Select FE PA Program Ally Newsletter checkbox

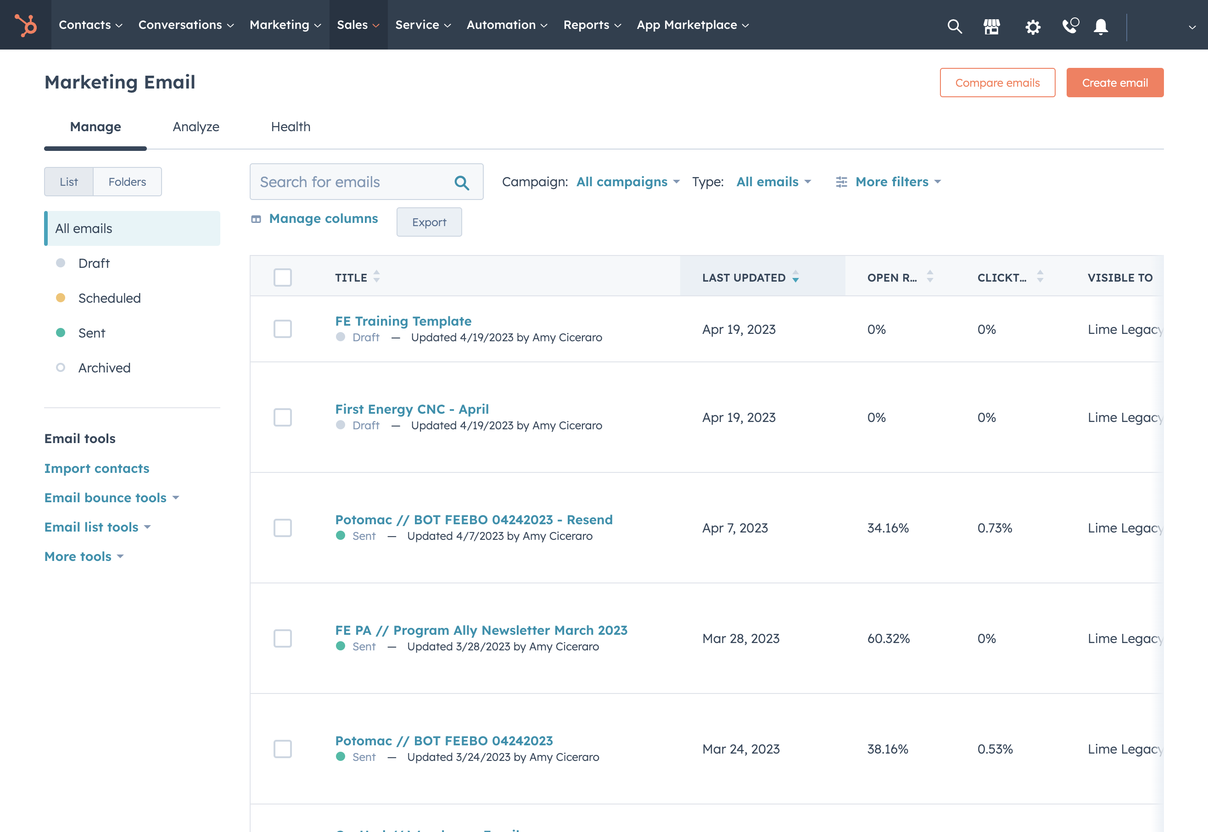point(283,638)
